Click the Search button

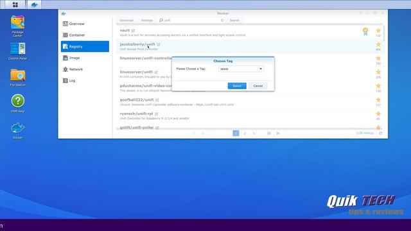coord(234,20)
